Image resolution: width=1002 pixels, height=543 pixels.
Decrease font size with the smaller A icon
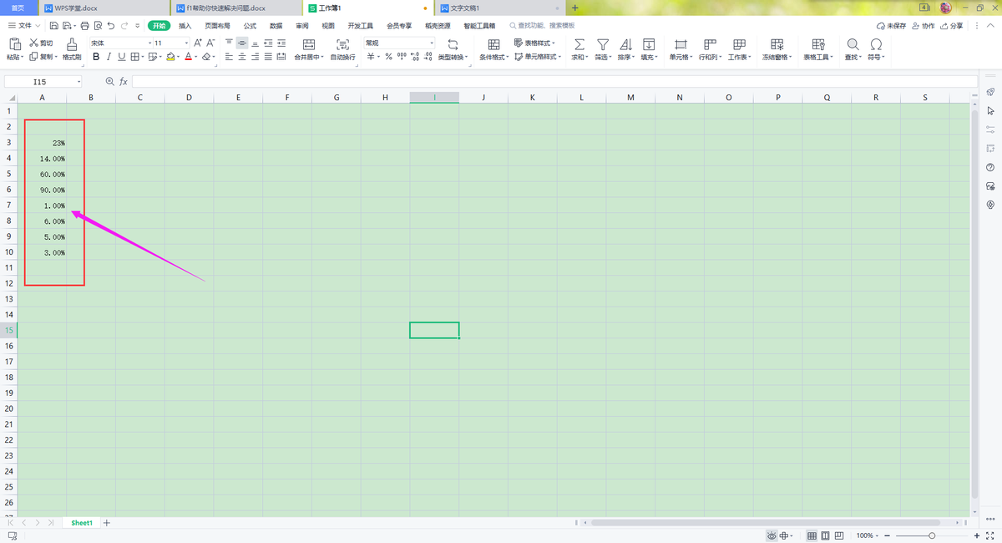click(x=210, y=43)
